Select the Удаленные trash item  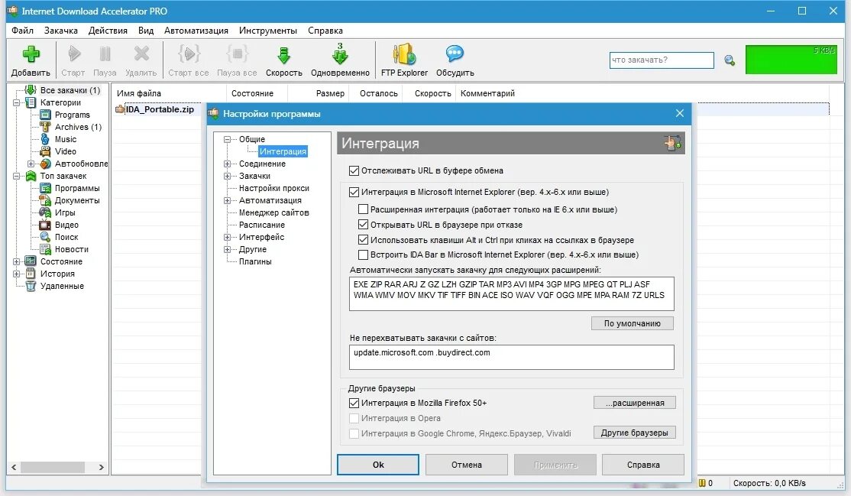click(x=62, y=286)
